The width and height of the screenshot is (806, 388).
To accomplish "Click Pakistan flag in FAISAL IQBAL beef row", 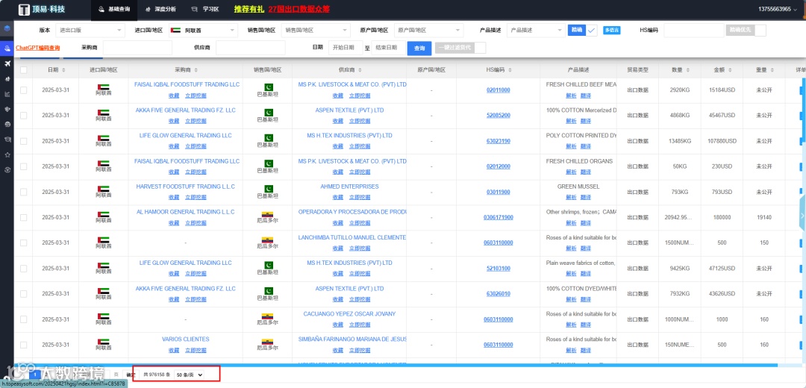I will [x=268, y=87].
